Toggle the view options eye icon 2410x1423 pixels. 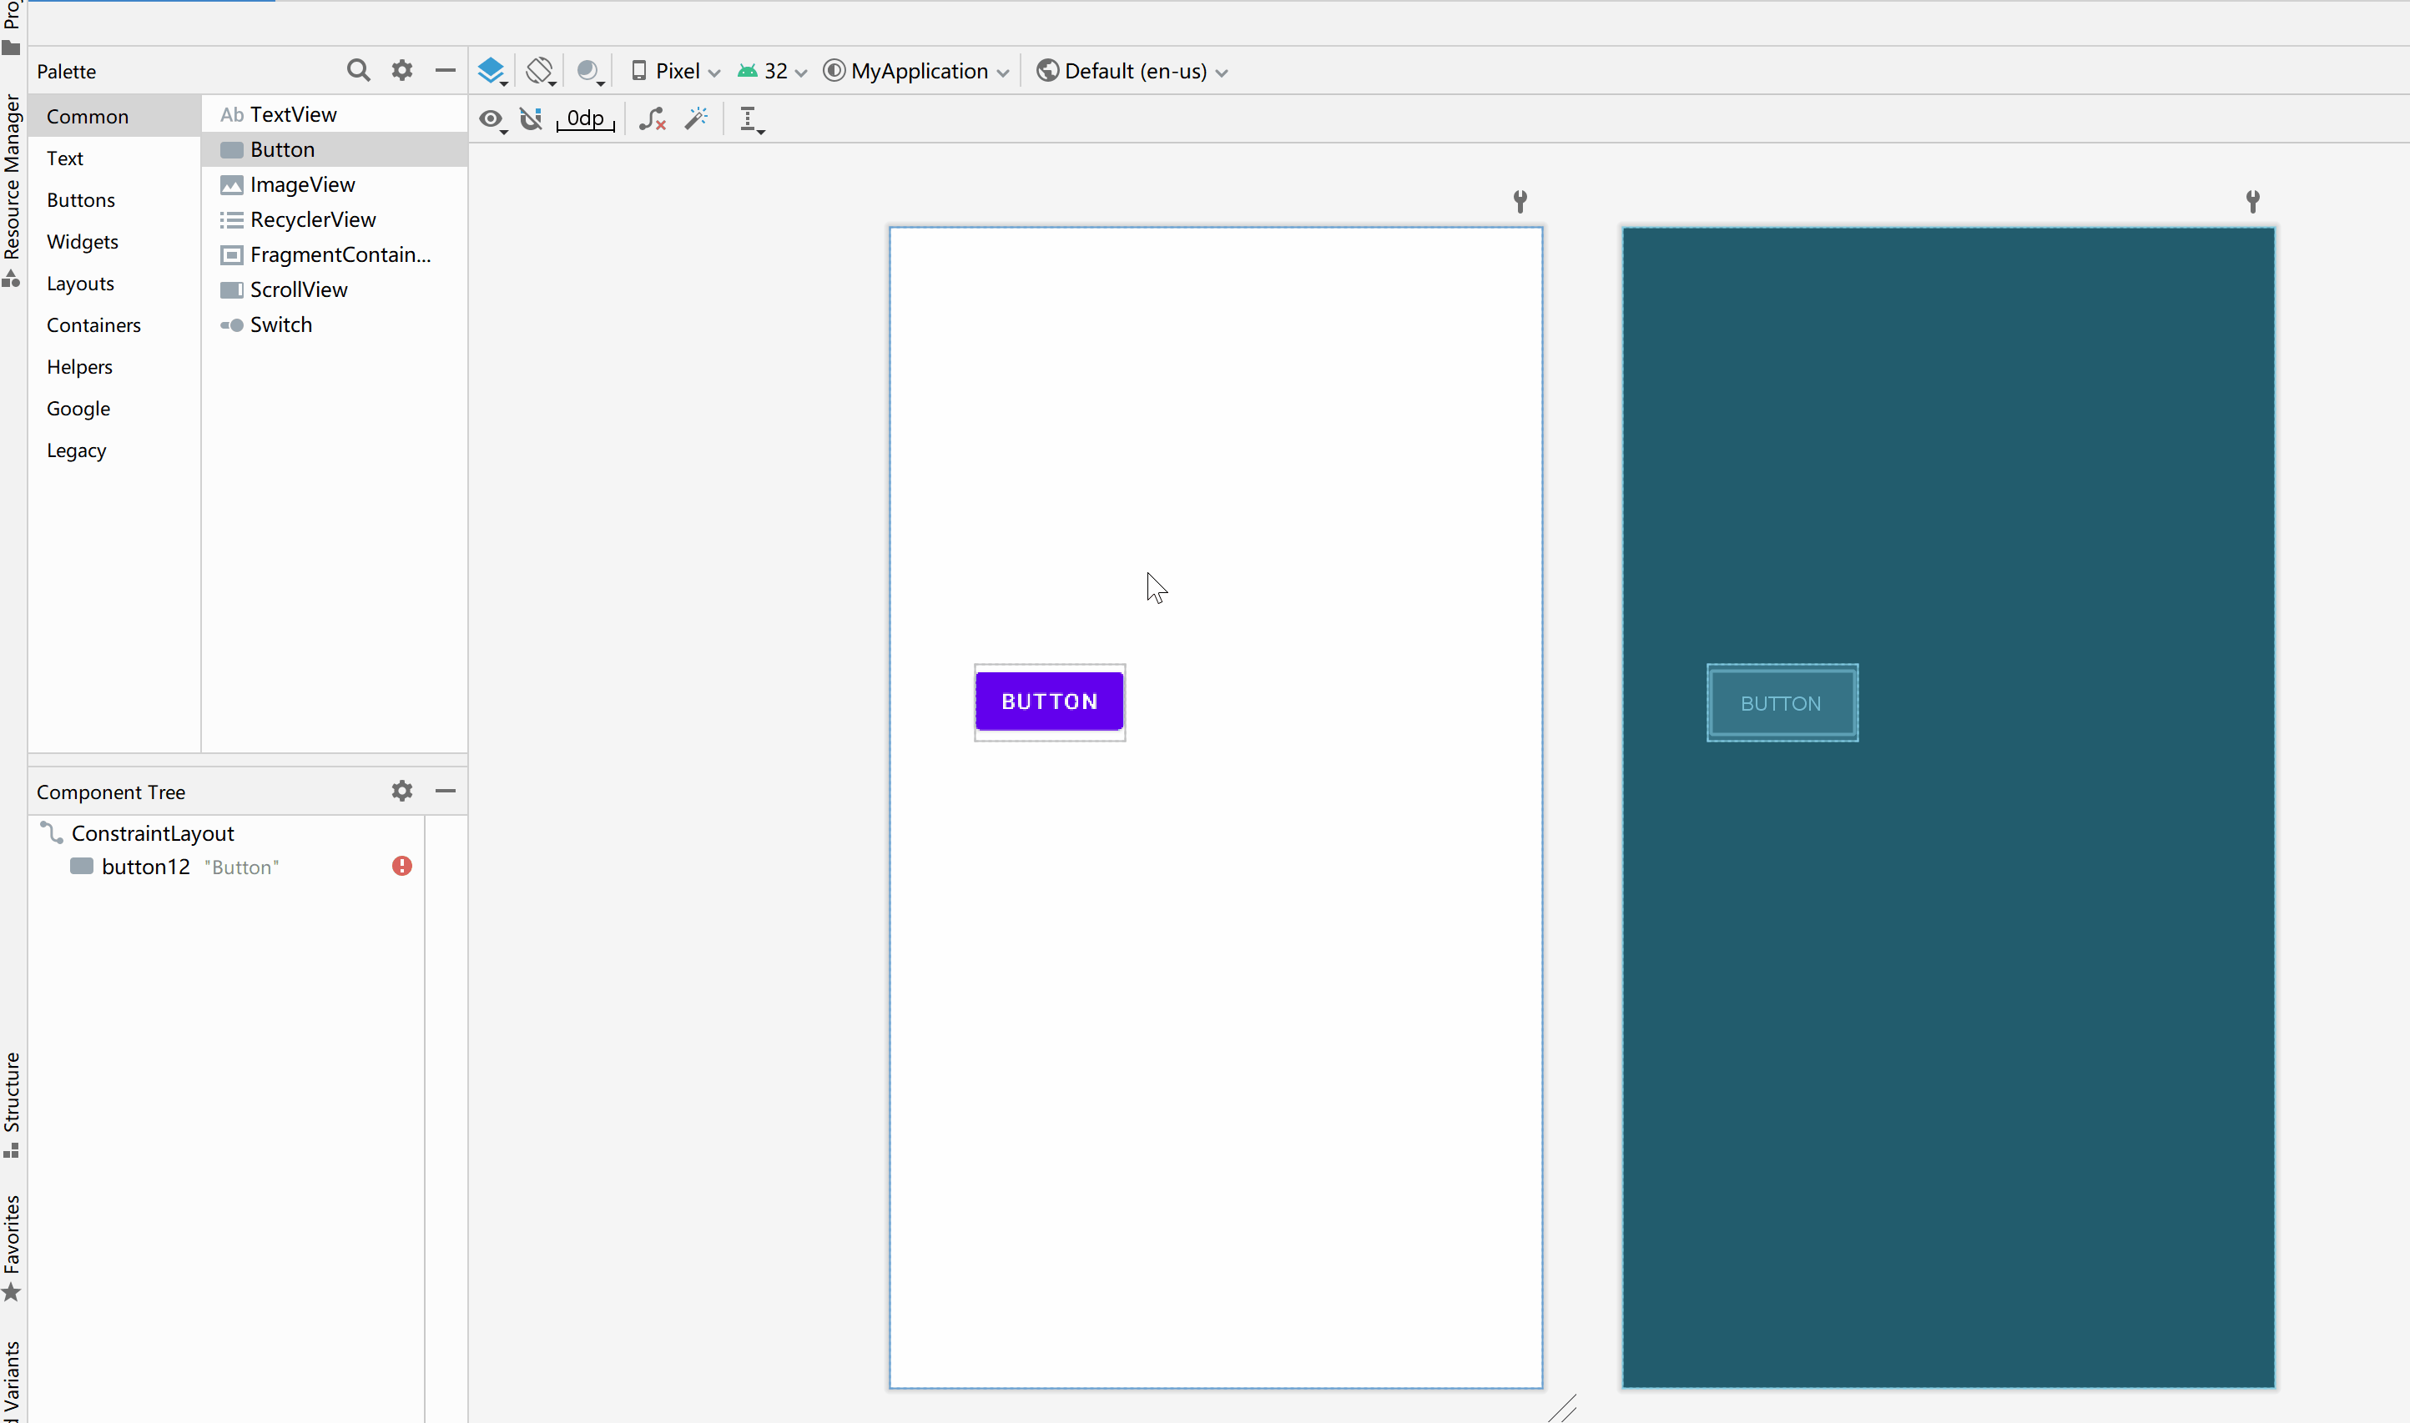(492, 119)
